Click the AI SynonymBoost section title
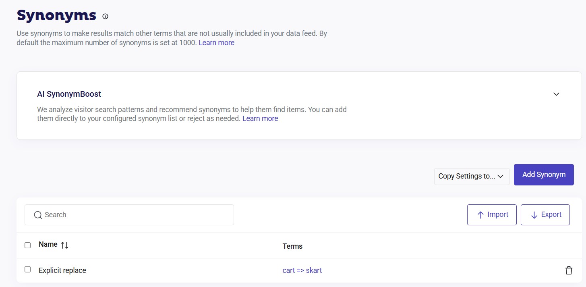586x287 pixels. pyautogui.click(x=69, y=94)
